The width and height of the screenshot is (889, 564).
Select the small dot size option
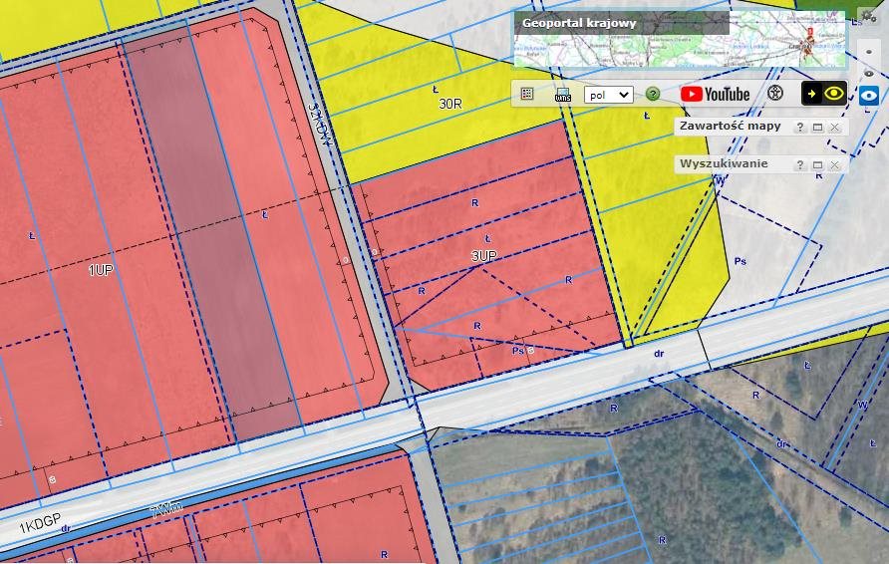point(869,51)
